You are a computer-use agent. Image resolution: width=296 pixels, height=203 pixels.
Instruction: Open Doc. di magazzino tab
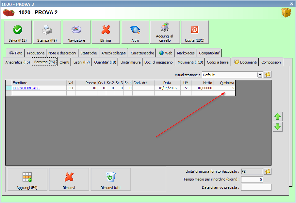[158, 62]
